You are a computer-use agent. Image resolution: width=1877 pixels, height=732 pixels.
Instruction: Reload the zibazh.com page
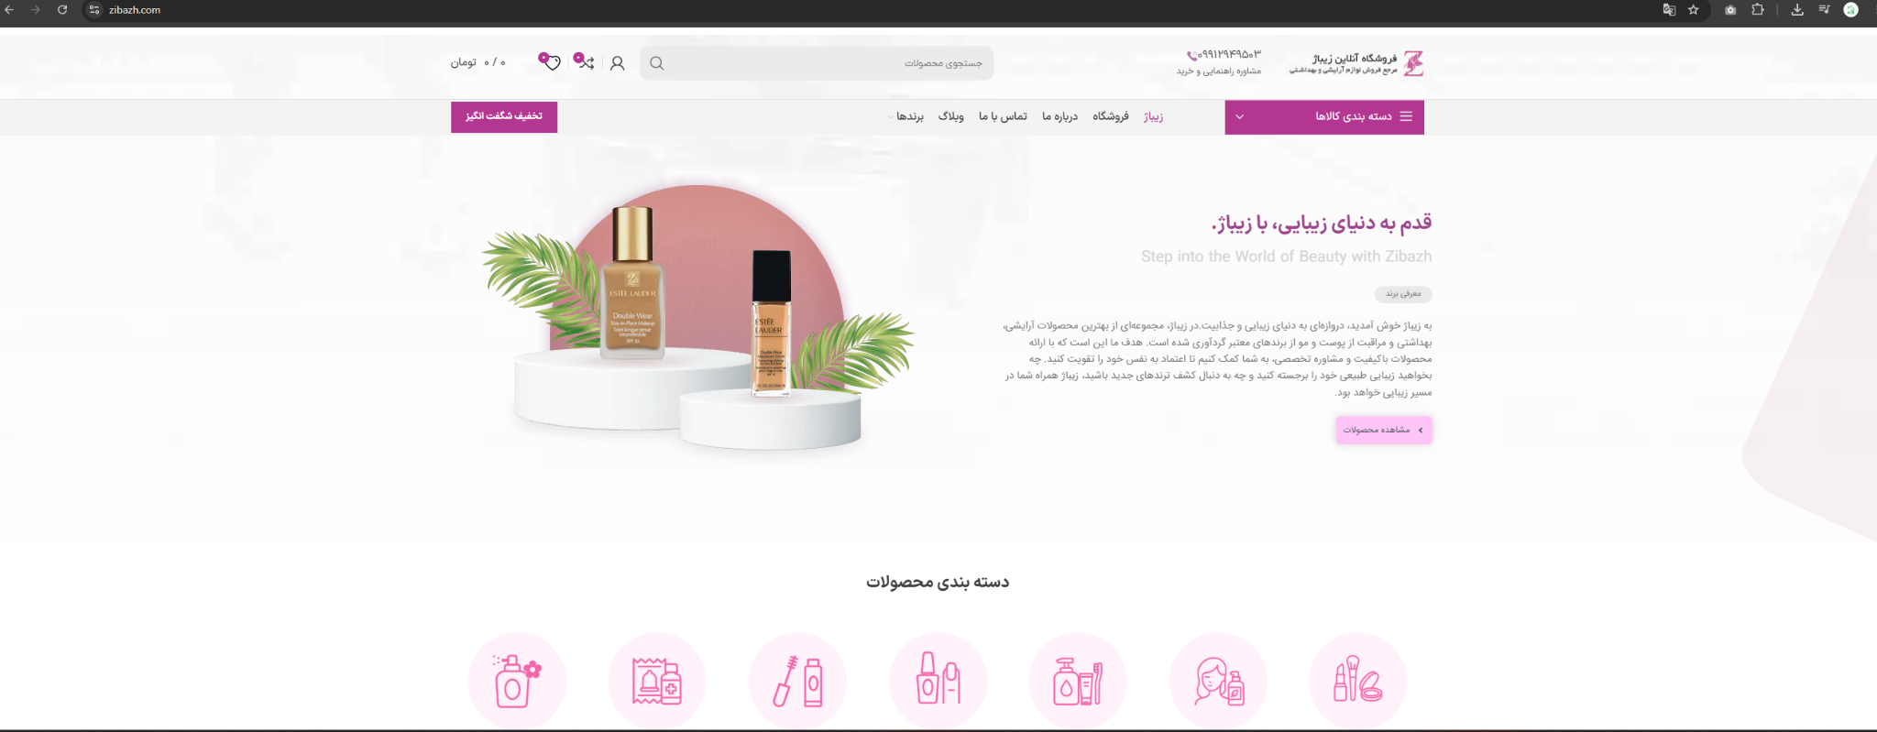[62, 10]
